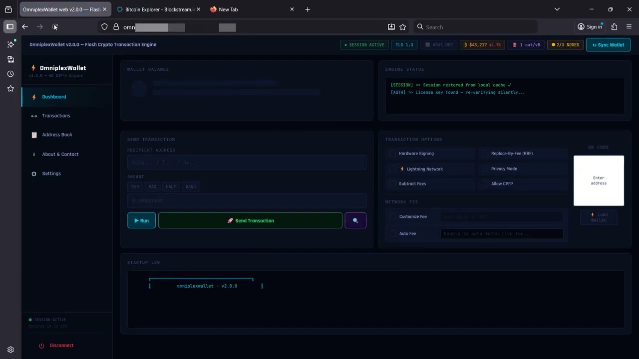Viewport: 639px width, 359px height.
Task: Go back to previous page
Action: click(x=25, y=27)
